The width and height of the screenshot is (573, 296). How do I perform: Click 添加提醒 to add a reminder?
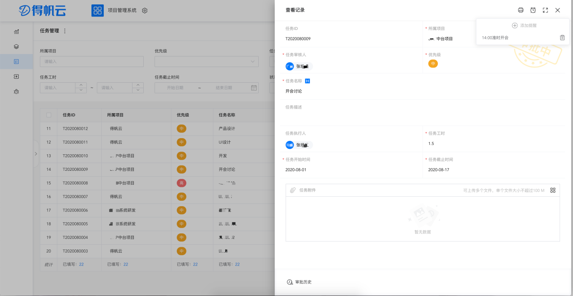[x=528, y=25]
